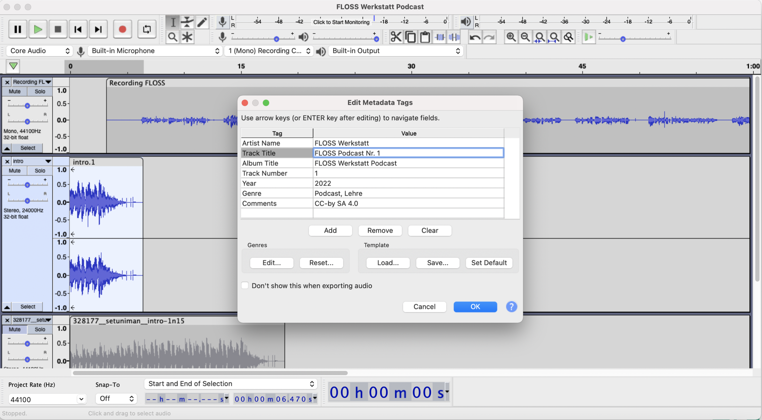Solo the Recording FLOSS track
762x420 pixels.
pos(40,92)
